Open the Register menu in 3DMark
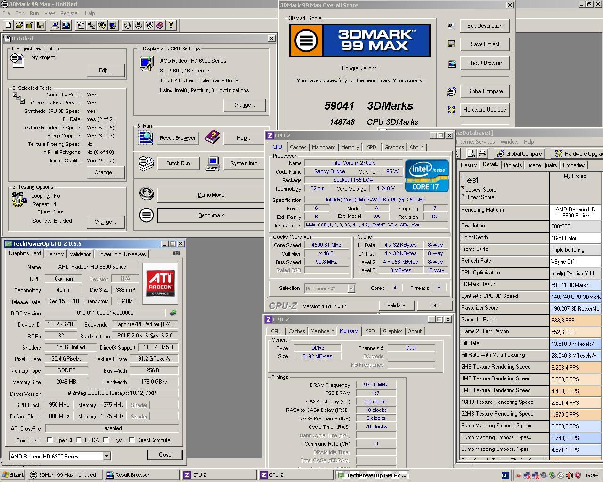Image resolution: width=603 pixels, height=482 pixels. [x=69, y=13]
